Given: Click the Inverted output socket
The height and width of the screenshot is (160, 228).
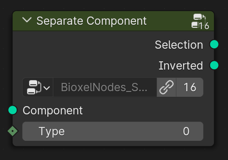Looking at the screenshot, I should tap(214, 65).
